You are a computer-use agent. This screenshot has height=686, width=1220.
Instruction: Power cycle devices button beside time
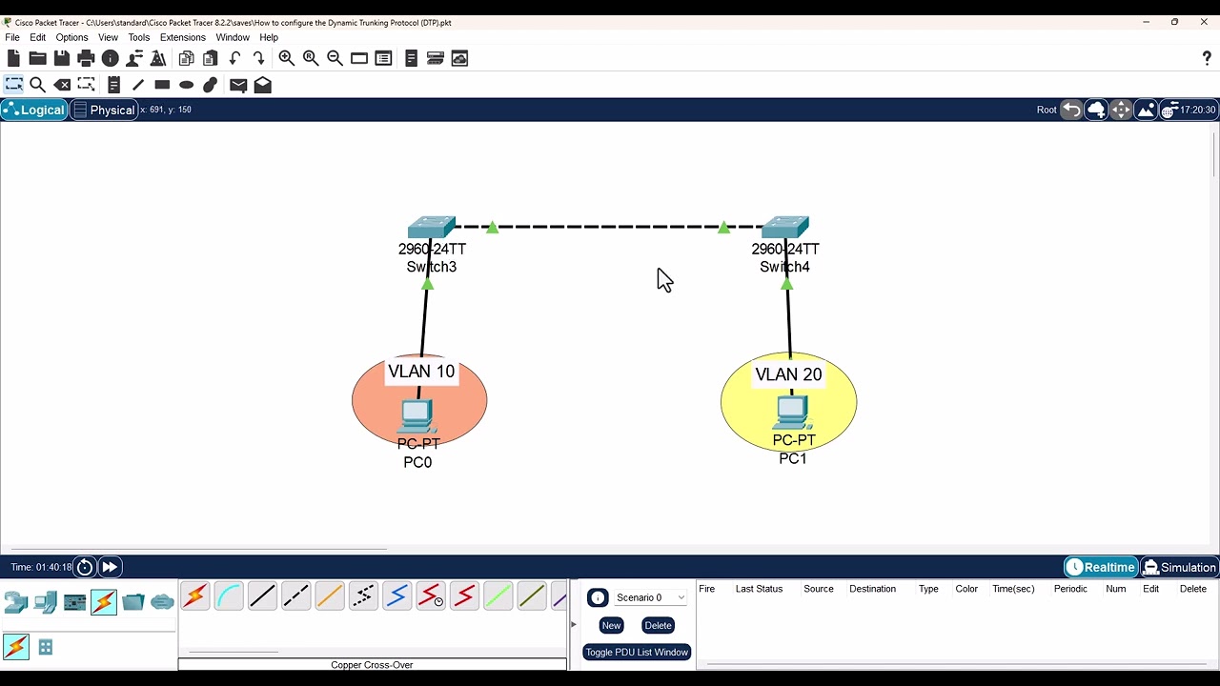(85, 567)
